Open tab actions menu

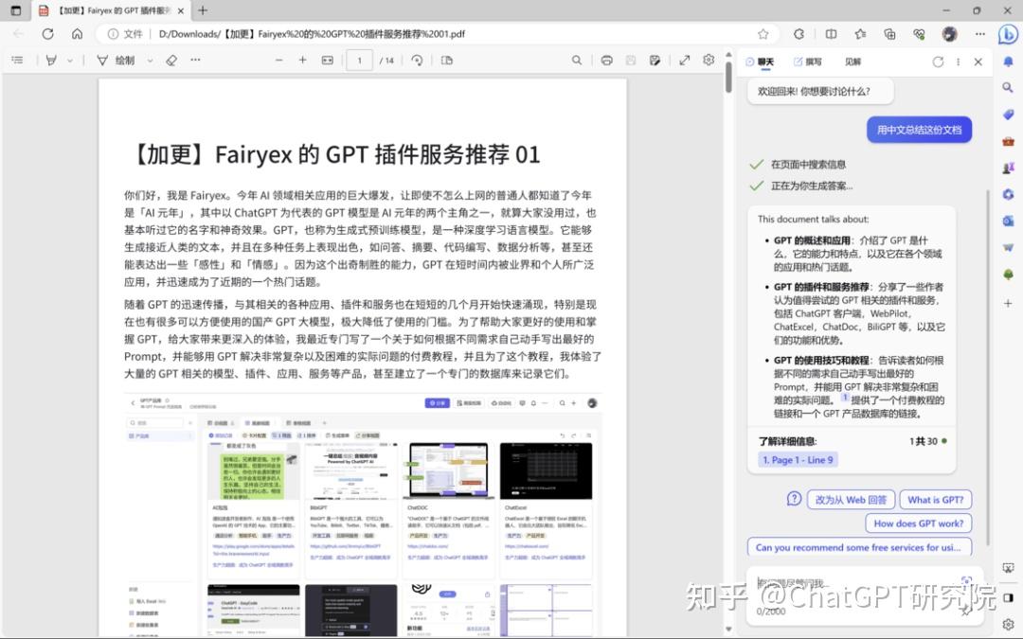16,10
